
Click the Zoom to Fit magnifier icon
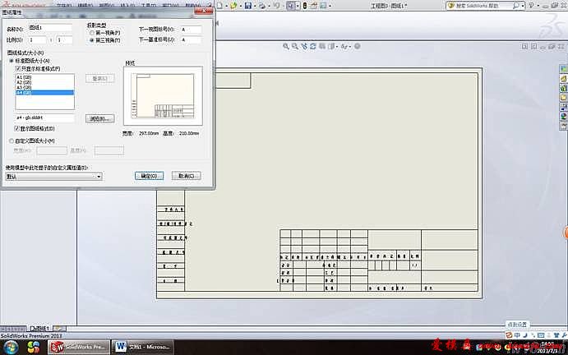[285, 46]
